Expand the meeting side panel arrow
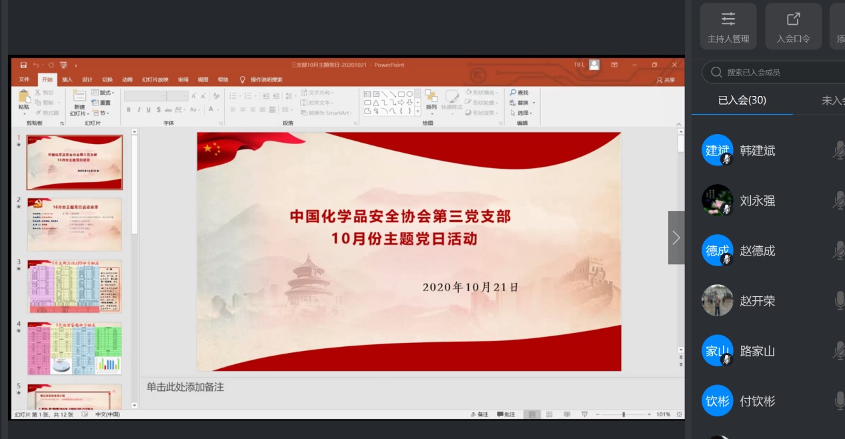Screen dimensions: 845x439 [x=676, y=238]
